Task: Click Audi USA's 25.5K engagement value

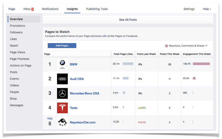Action: (x=186, y=78)
